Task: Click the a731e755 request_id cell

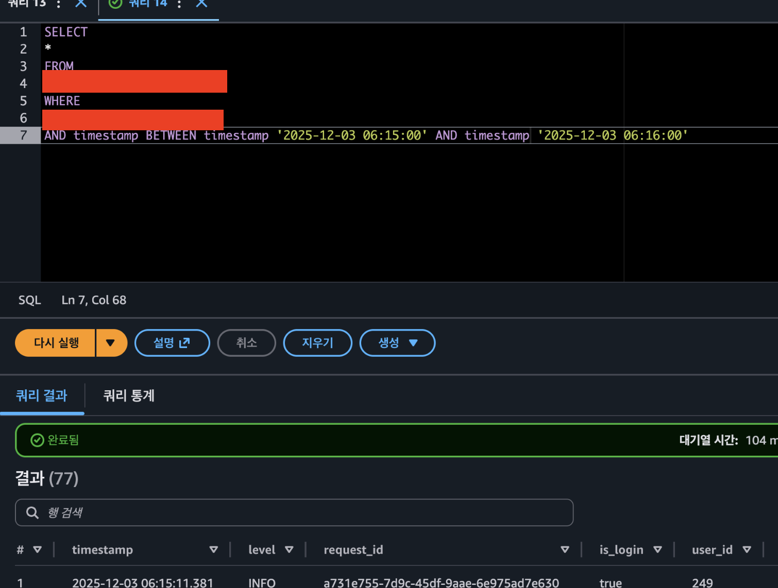Action: tap(441, 582)
